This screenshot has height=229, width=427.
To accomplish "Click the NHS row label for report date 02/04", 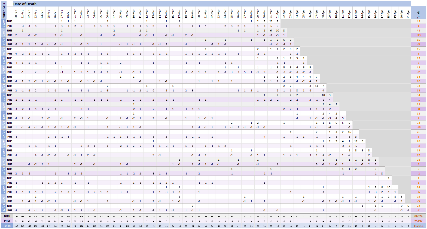I will click(10, 21).
